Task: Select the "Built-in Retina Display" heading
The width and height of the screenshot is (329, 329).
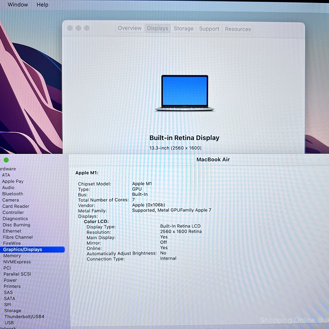Action: [184, 138]
